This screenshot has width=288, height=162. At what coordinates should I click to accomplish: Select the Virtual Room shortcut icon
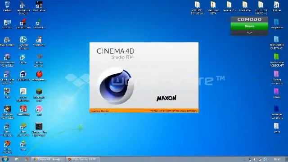23,24
